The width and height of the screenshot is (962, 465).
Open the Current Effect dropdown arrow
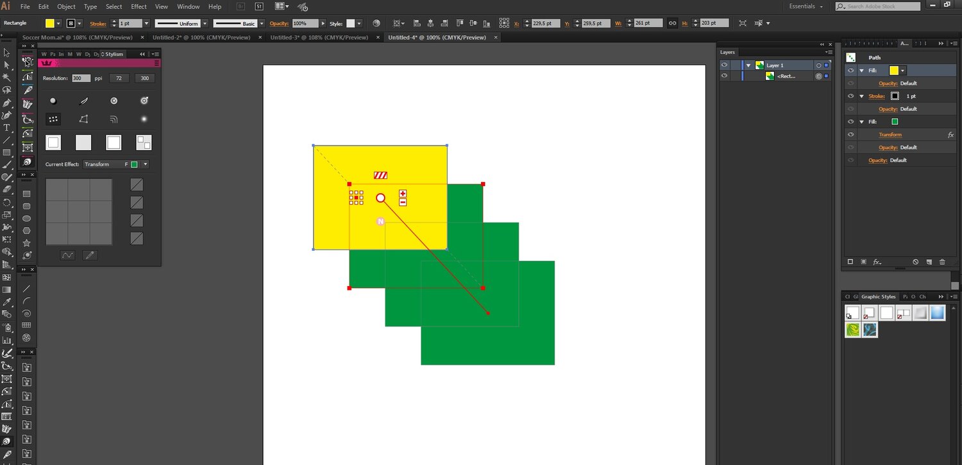tap(146, 164)
